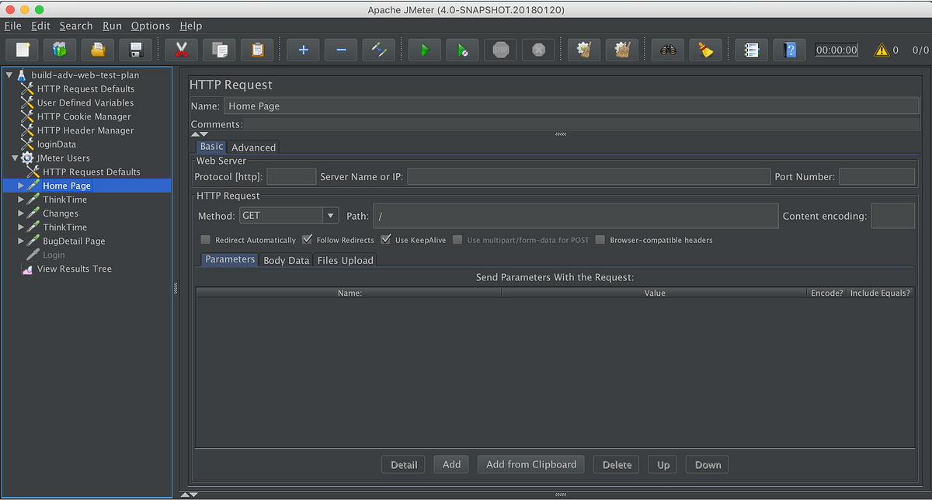
Task: Start the test with green play icon
Action: point(425,50)
